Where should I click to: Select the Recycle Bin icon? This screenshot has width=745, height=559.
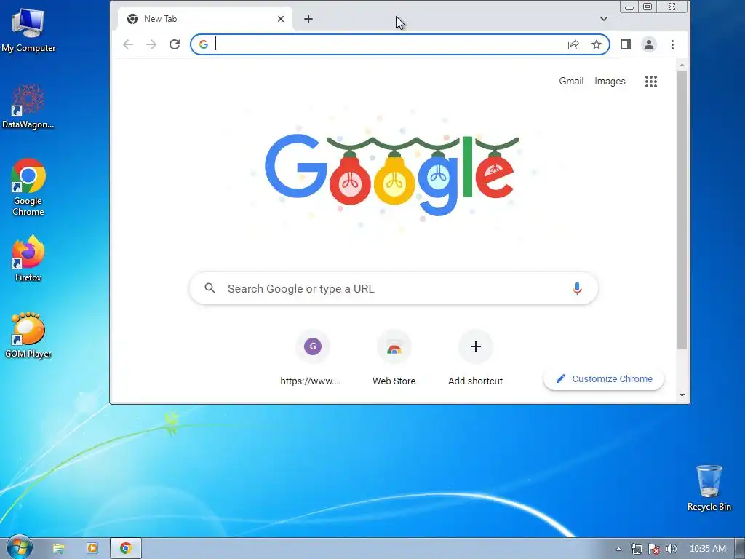[x=709, y=488]
